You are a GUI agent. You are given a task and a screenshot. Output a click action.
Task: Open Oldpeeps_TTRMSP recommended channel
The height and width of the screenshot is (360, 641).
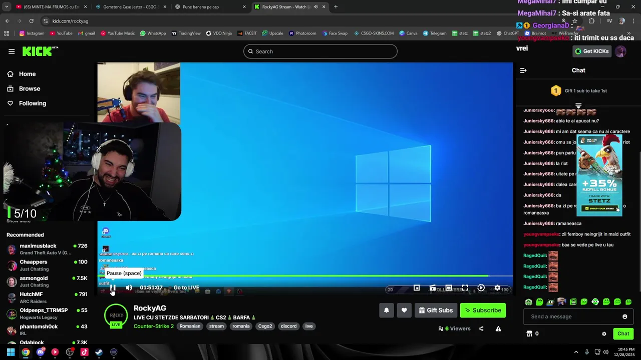[x=47, y=313]
